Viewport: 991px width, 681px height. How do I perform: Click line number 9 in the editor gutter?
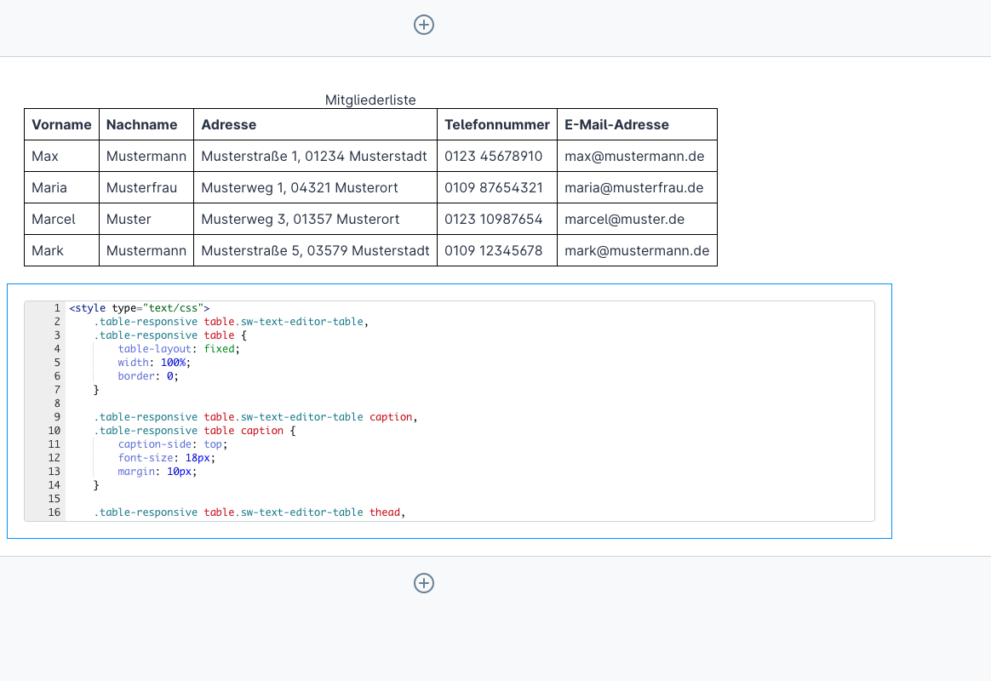[x=56, y=417]
